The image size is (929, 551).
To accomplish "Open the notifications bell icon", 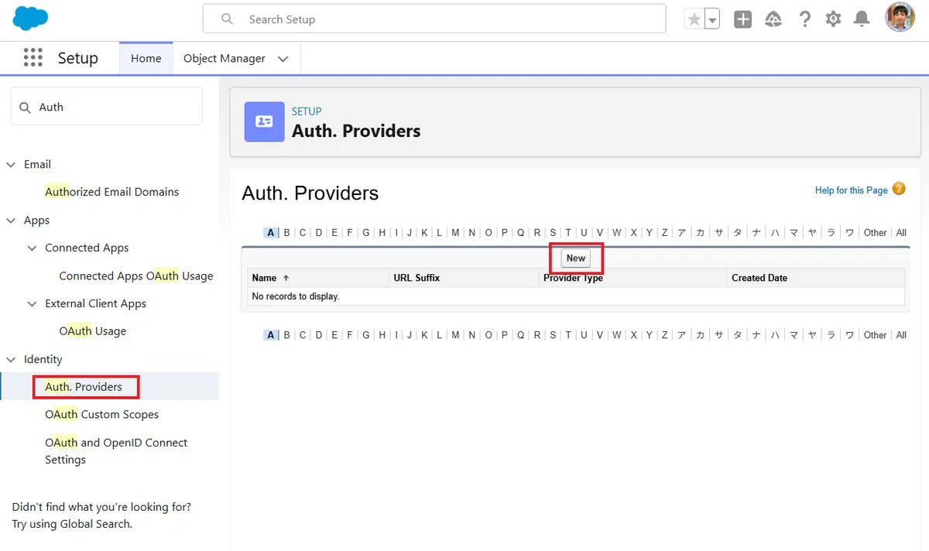I will point(861,19).
